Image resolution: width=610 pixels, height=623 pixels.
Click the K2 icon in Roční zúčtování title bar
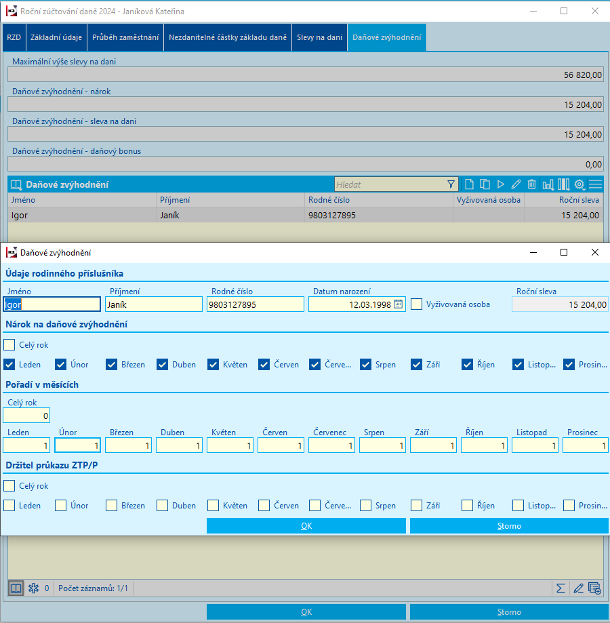[11, 11]
